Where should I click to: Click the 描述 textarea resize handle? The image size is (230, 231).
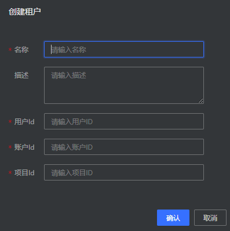pos(201,101)
